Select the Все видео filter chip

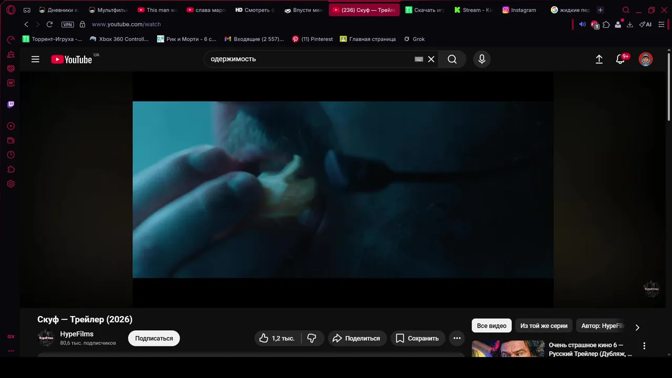click(491, 325)
